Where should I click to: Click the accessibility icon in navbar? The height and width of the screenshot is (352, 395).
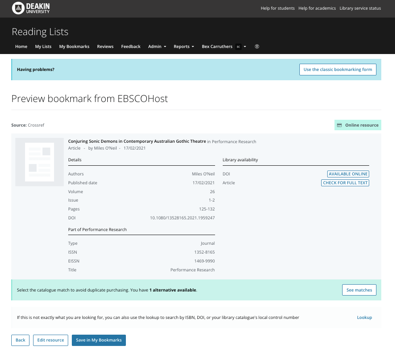[x=257, y=47]
